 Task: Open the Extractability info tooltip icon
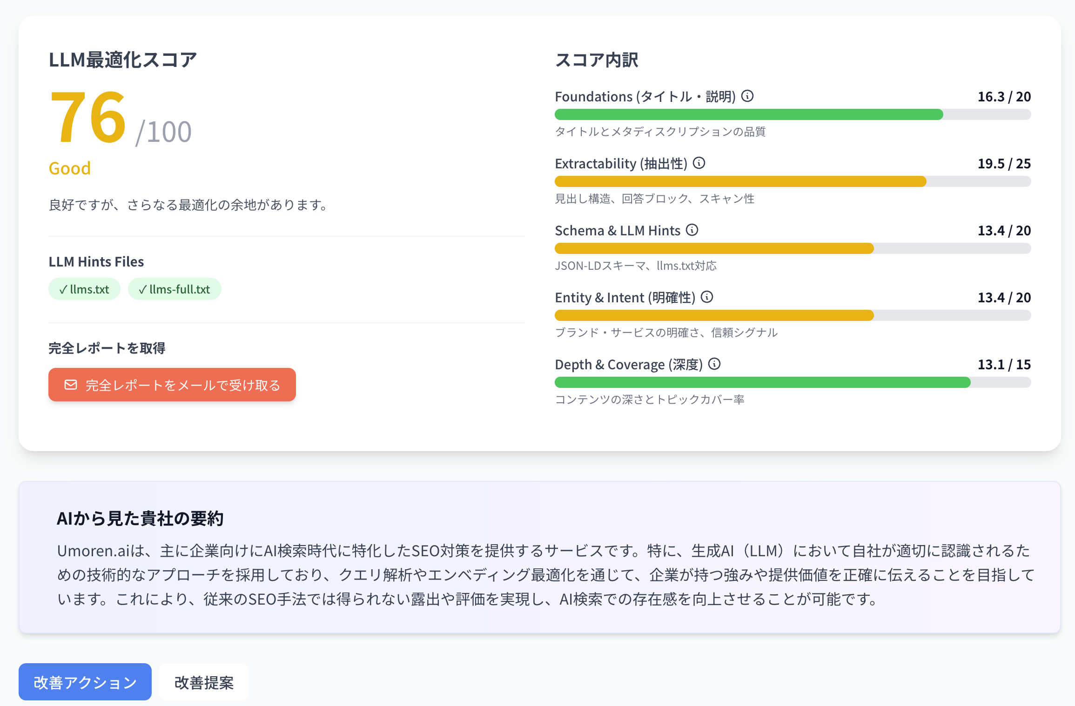699,164
